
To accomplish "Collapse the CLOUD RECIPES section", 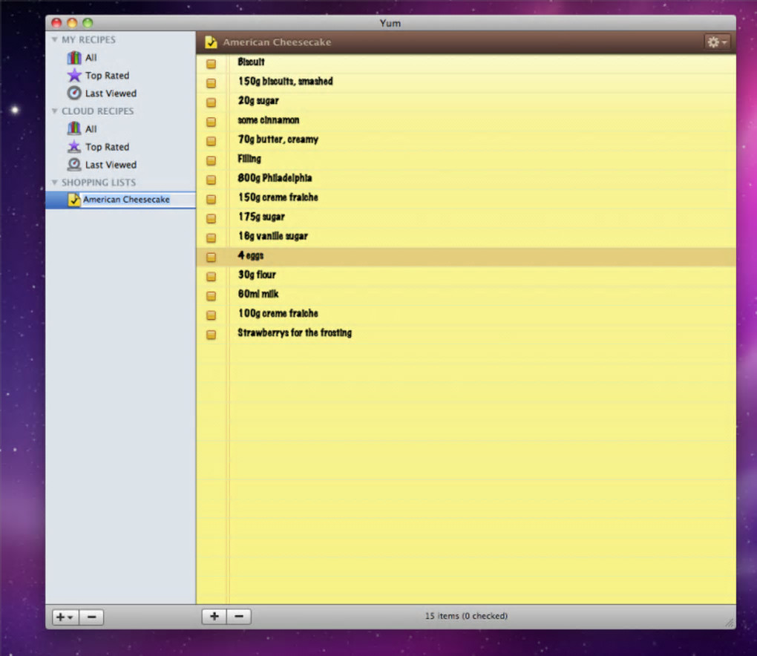I will (55, 111).
